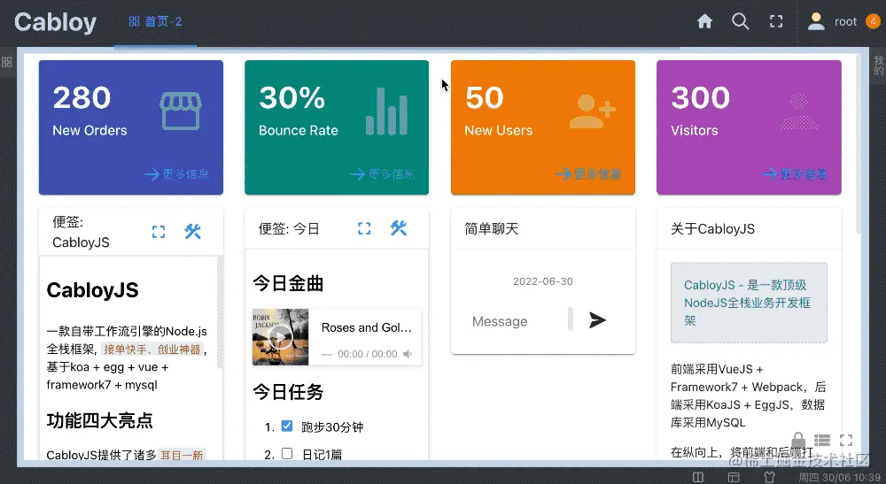Open the orange notification badge showing 4
Screen dimensions: 886x484
point(873,21)
